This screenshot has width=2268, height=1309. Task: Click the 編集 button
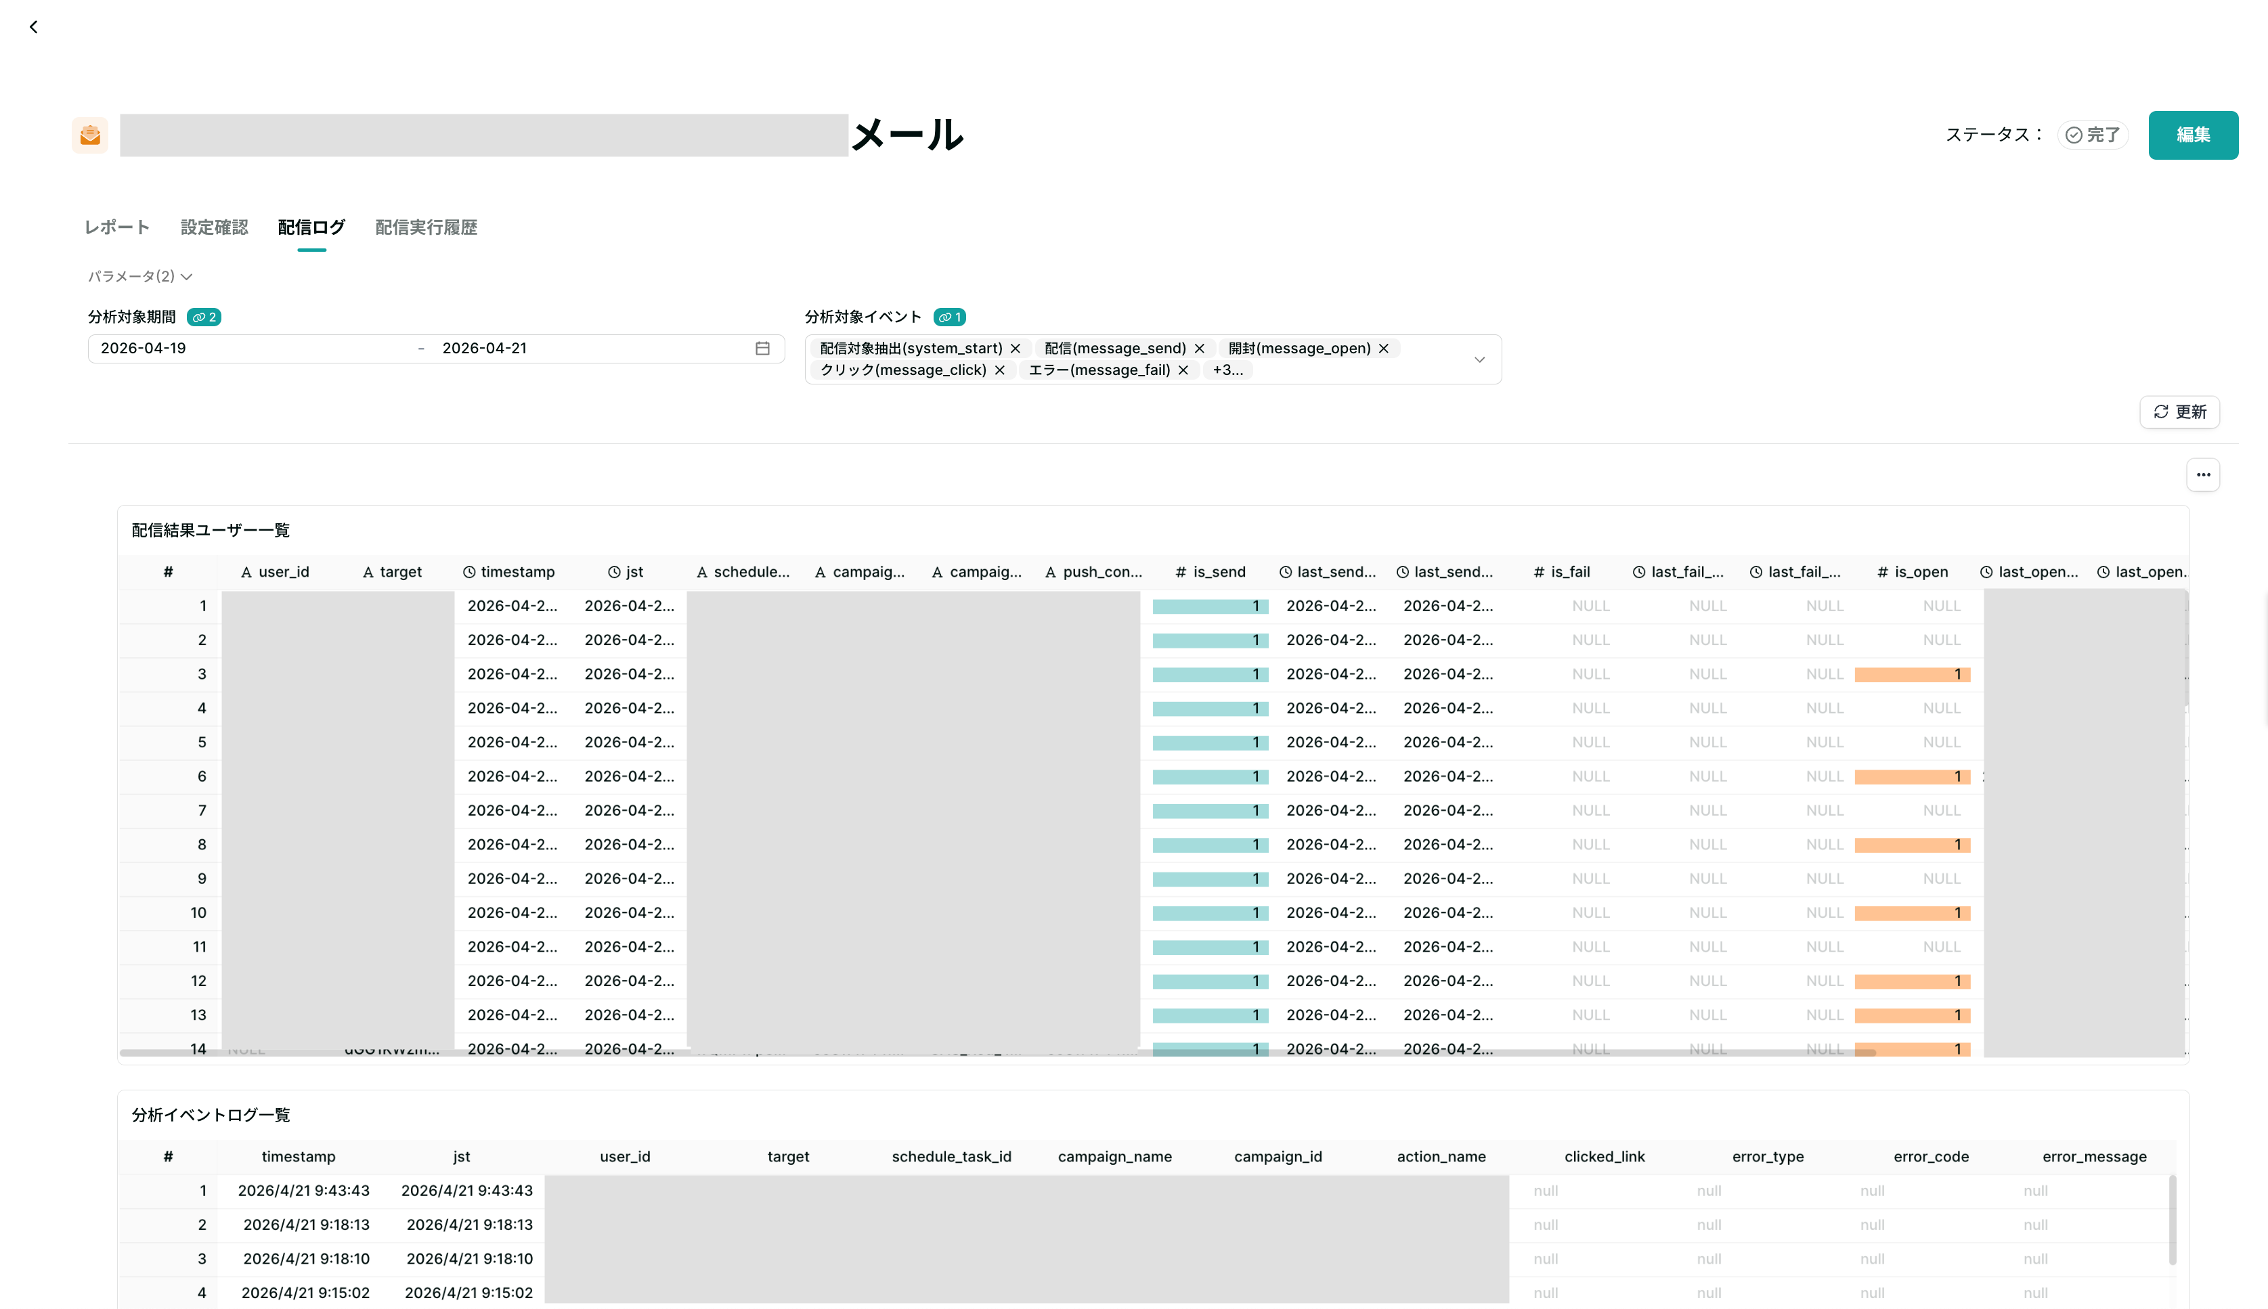2192,135
